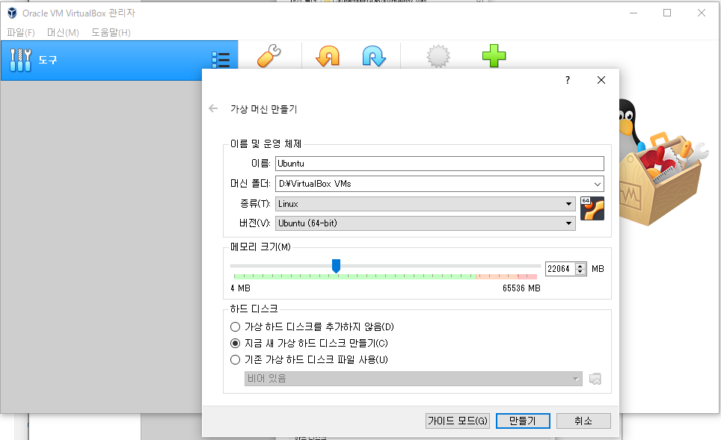Viewport: 721px width, 440px height.
Task: Open the OS type Linux dropdown
Action: coord(425,204)
